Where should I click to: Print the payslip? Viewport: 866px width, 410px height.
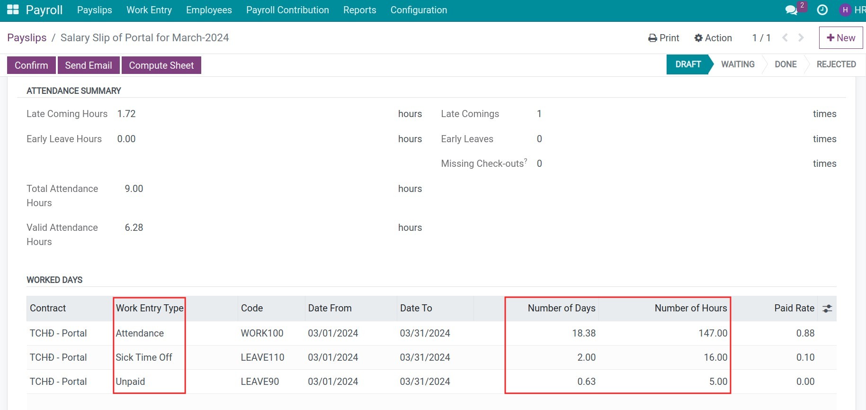coord(663,38)
